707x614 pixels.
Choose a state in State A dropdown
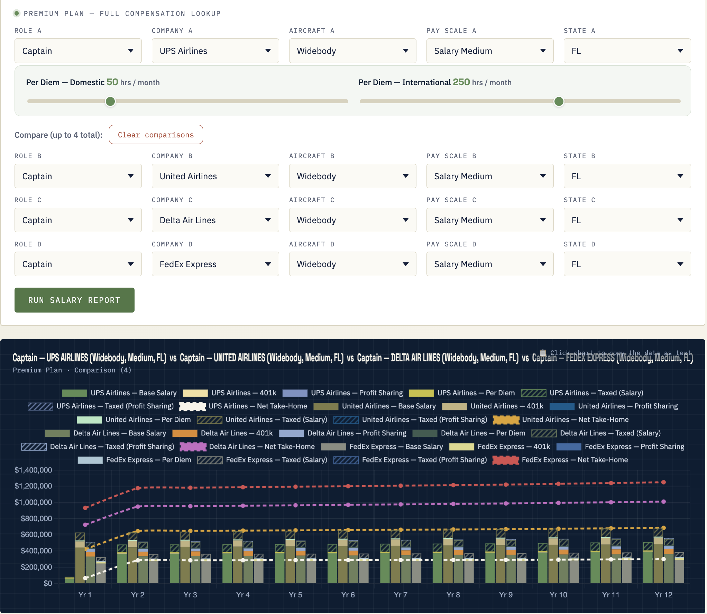(627, 51)
